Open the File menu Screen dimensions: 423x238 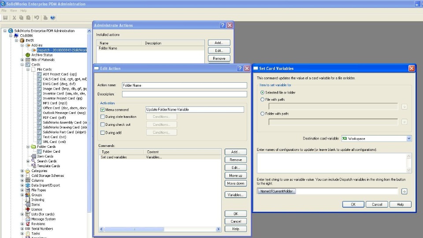(4, 11)
